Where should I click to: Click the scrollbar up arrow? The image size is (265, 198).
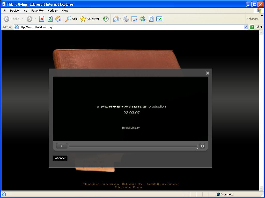pyautogui.click(x=261, y=33)
